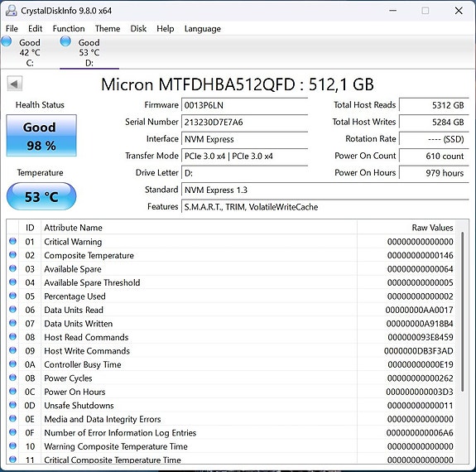Click status dot for Critical Warning row
Image resolution: width=476 pixels, height=472 pixels.
pos(12,241)
